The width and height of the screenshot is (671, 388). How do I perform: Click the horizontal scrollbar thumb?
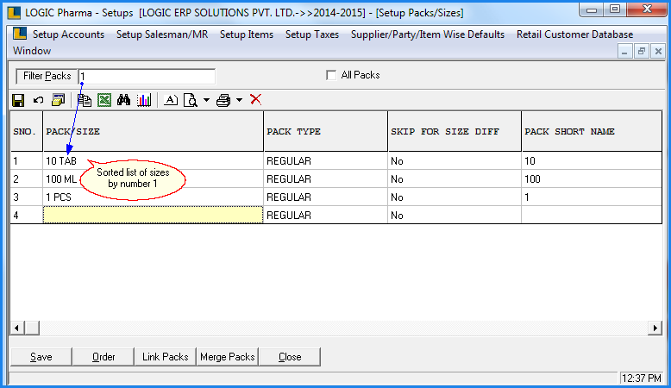point(32,329)
